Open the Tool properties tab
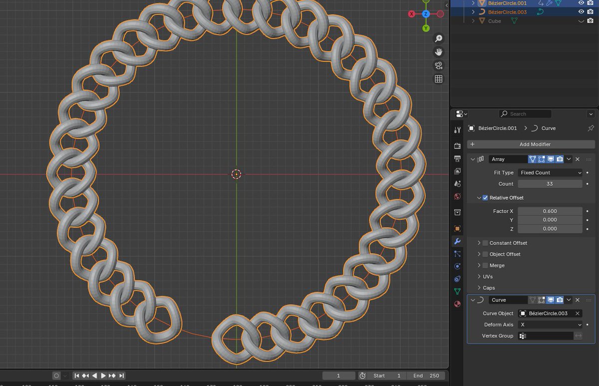The image size is (599, 386). pos(457,130)
